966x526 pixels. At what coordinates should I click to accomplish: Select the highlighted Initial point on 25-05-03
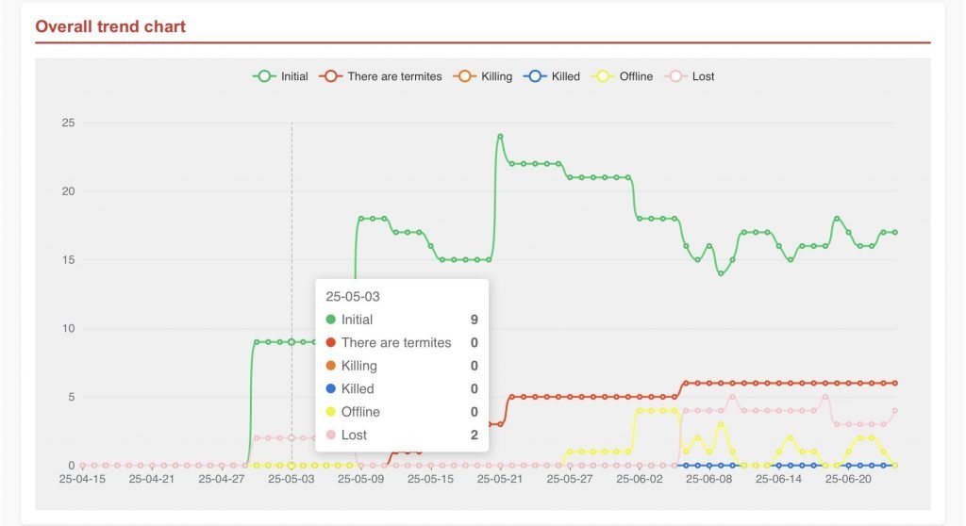(291, 342)
